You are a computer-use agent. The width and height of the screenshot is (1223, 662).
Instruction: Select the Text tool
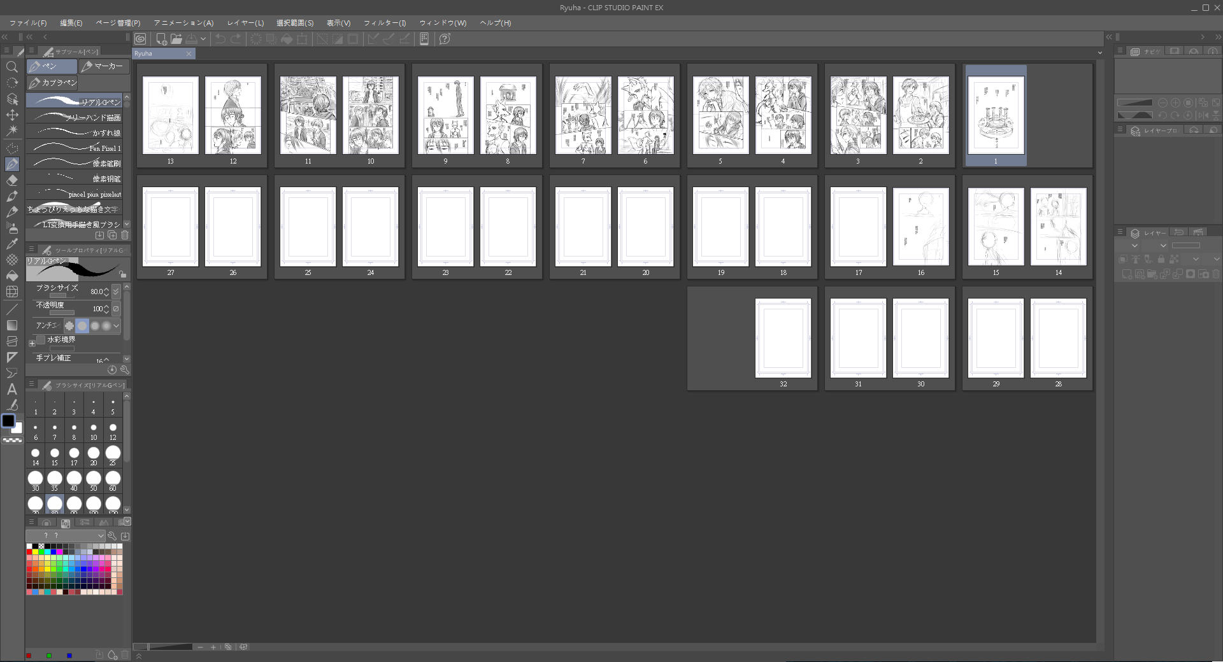coord(11,389)
